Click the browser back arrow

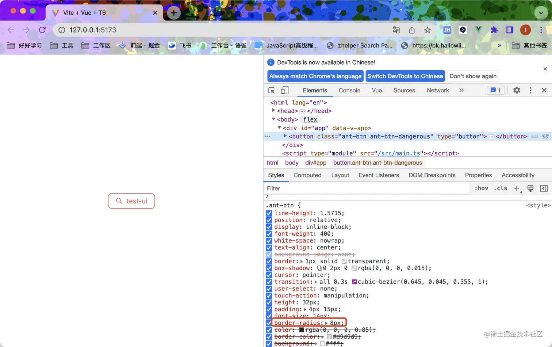click(x=11, y=30)
